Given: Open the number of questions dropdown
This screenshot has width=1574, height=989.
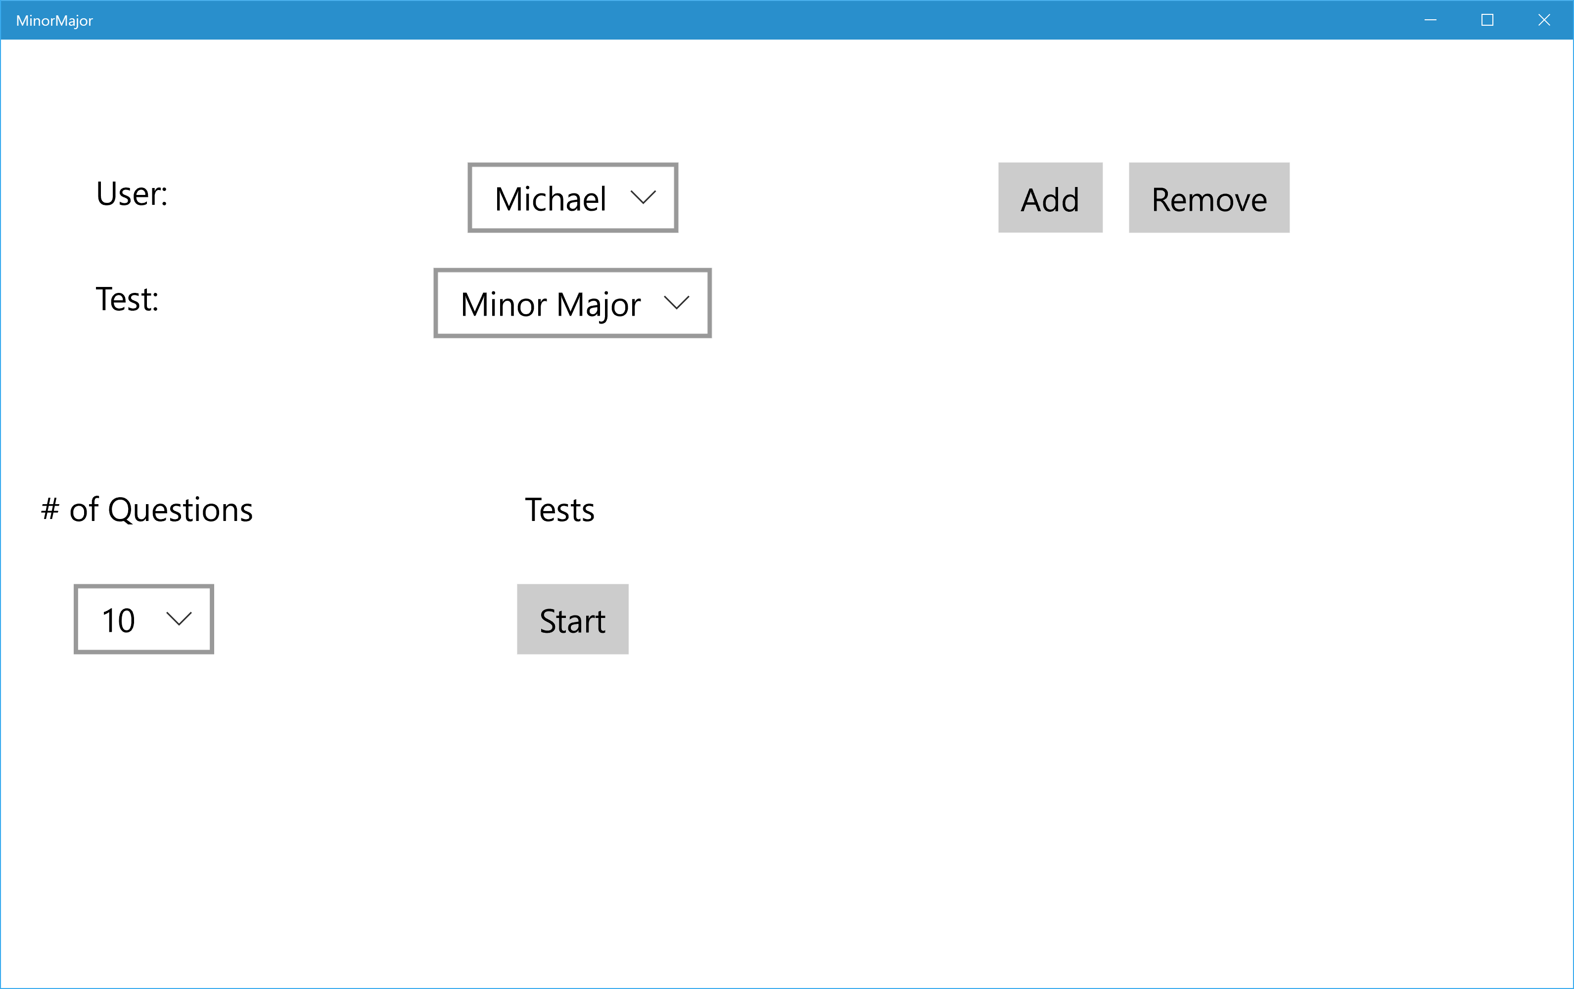Looking at the screenshot, I should tap(144, 619).
